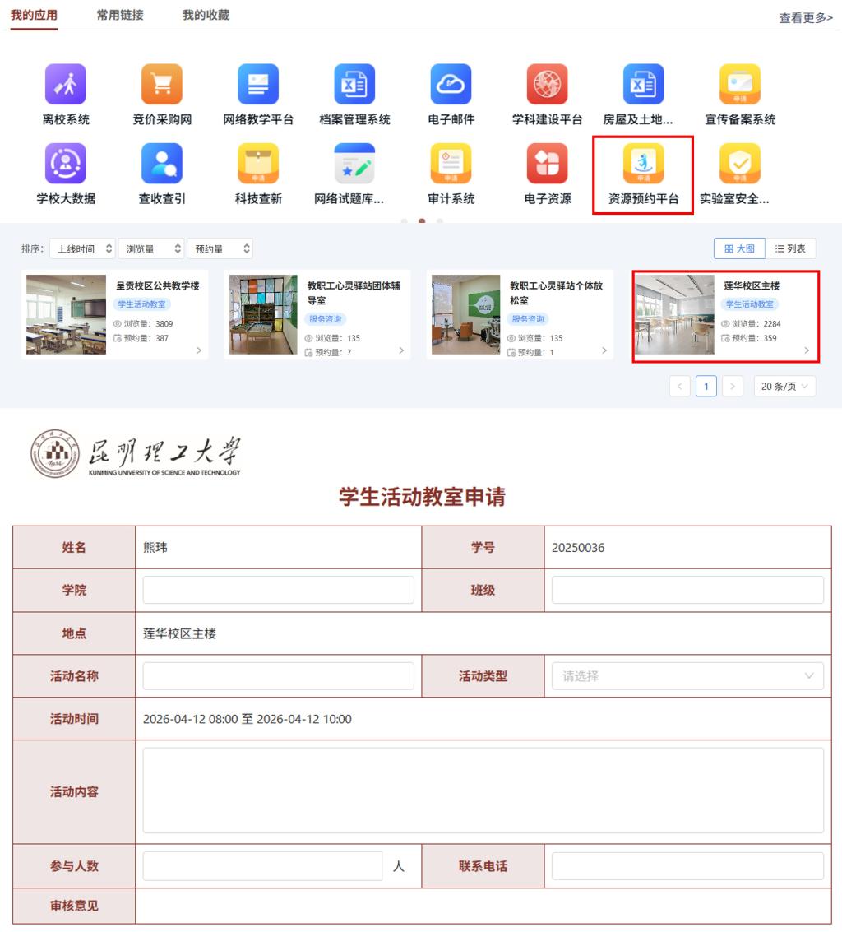The image size is (842, 932).
Task: Click the 实验室安全 shield icon
Action: [x=739, y=165]
